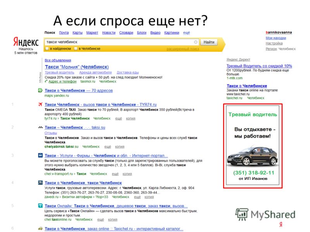Expand 'ещё' under chelyabinsk.taksi.su result
The height and width of the screenshot is (232, 310).
[108, 147]
